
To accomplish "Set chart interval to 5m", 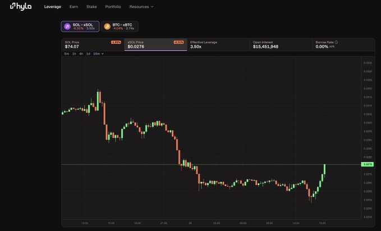I will click(67, 53).
